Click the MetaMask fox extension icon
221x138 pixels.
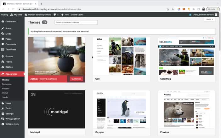184,9
